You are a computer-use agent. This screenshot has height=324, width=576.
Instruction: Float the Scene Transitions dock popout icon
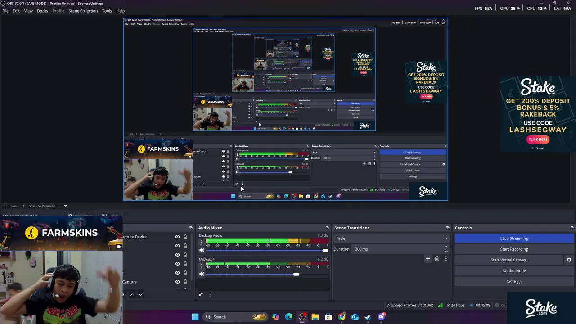pyautogui.click(x=448, y=228)
